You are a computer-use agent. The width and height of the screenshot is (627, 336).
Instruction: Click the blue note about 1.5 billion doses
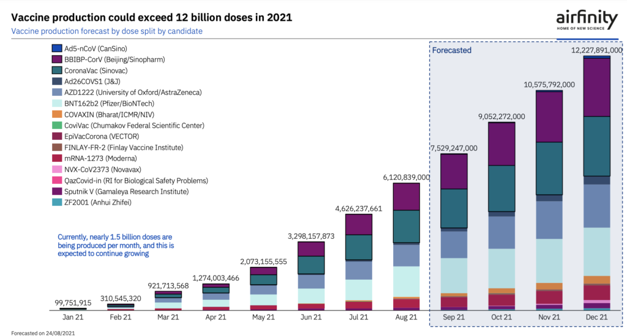[116, 245]
